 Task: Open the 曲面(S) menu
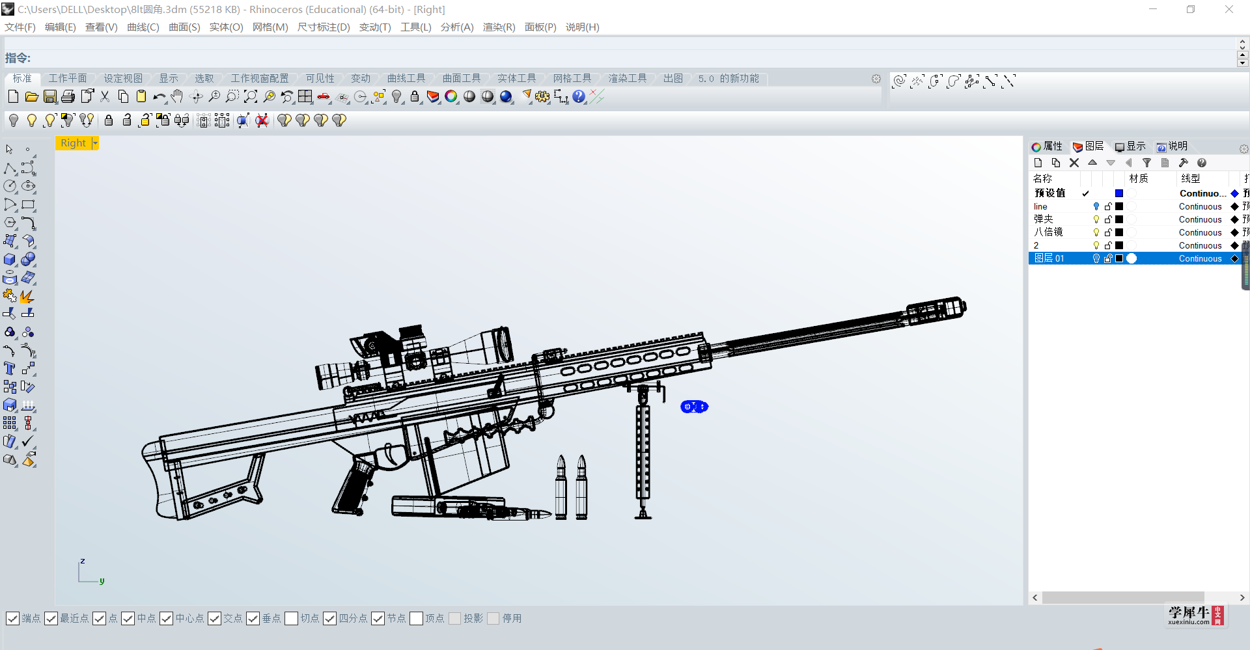click(184, 27)
